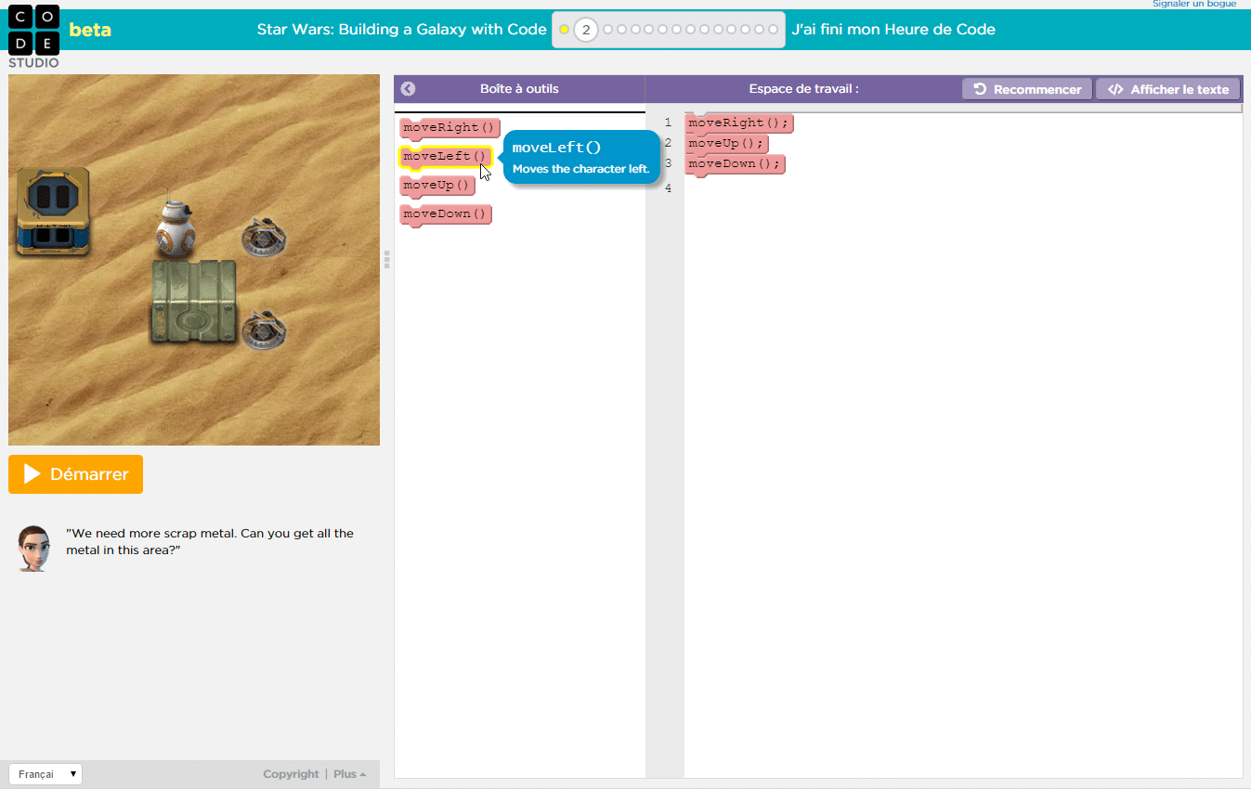Go to the yellow completed level 1 dot
Image resolution: width=1251 pixels, height=789 pixels.
[564, 30]
